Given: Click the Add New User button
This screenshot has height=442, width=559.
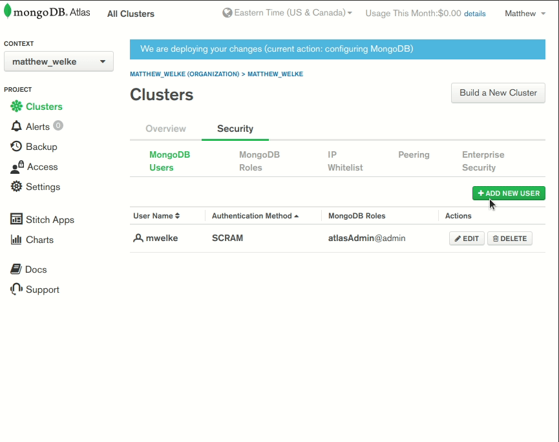Looking at the screenshot, I should click(509, 193).
